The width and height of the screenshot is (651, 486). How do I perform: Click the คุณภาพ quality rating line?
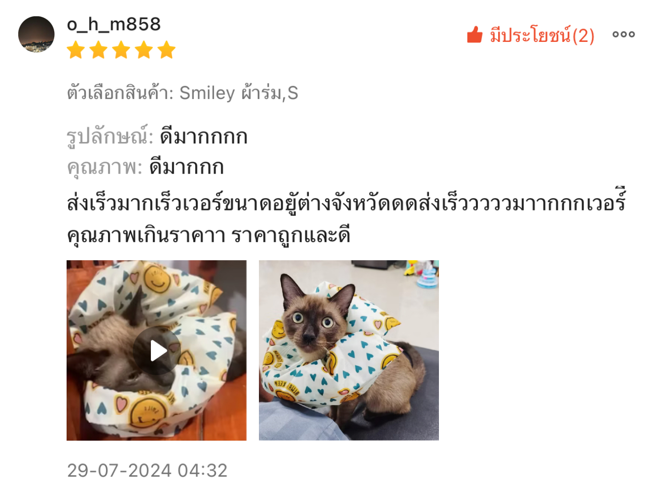tap(145, 167)
